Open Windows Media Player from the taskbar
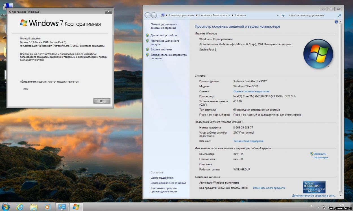353x211 pixels. pyautogui.click(x=47, y=207)
